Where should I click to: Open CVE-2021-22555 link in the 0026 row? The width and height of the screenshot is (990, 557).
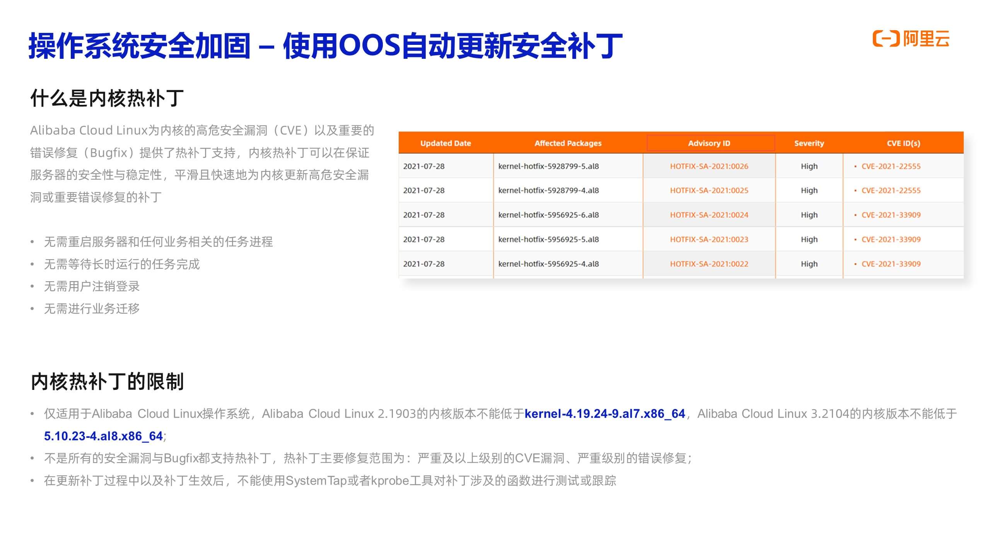[x=891, y=166]
